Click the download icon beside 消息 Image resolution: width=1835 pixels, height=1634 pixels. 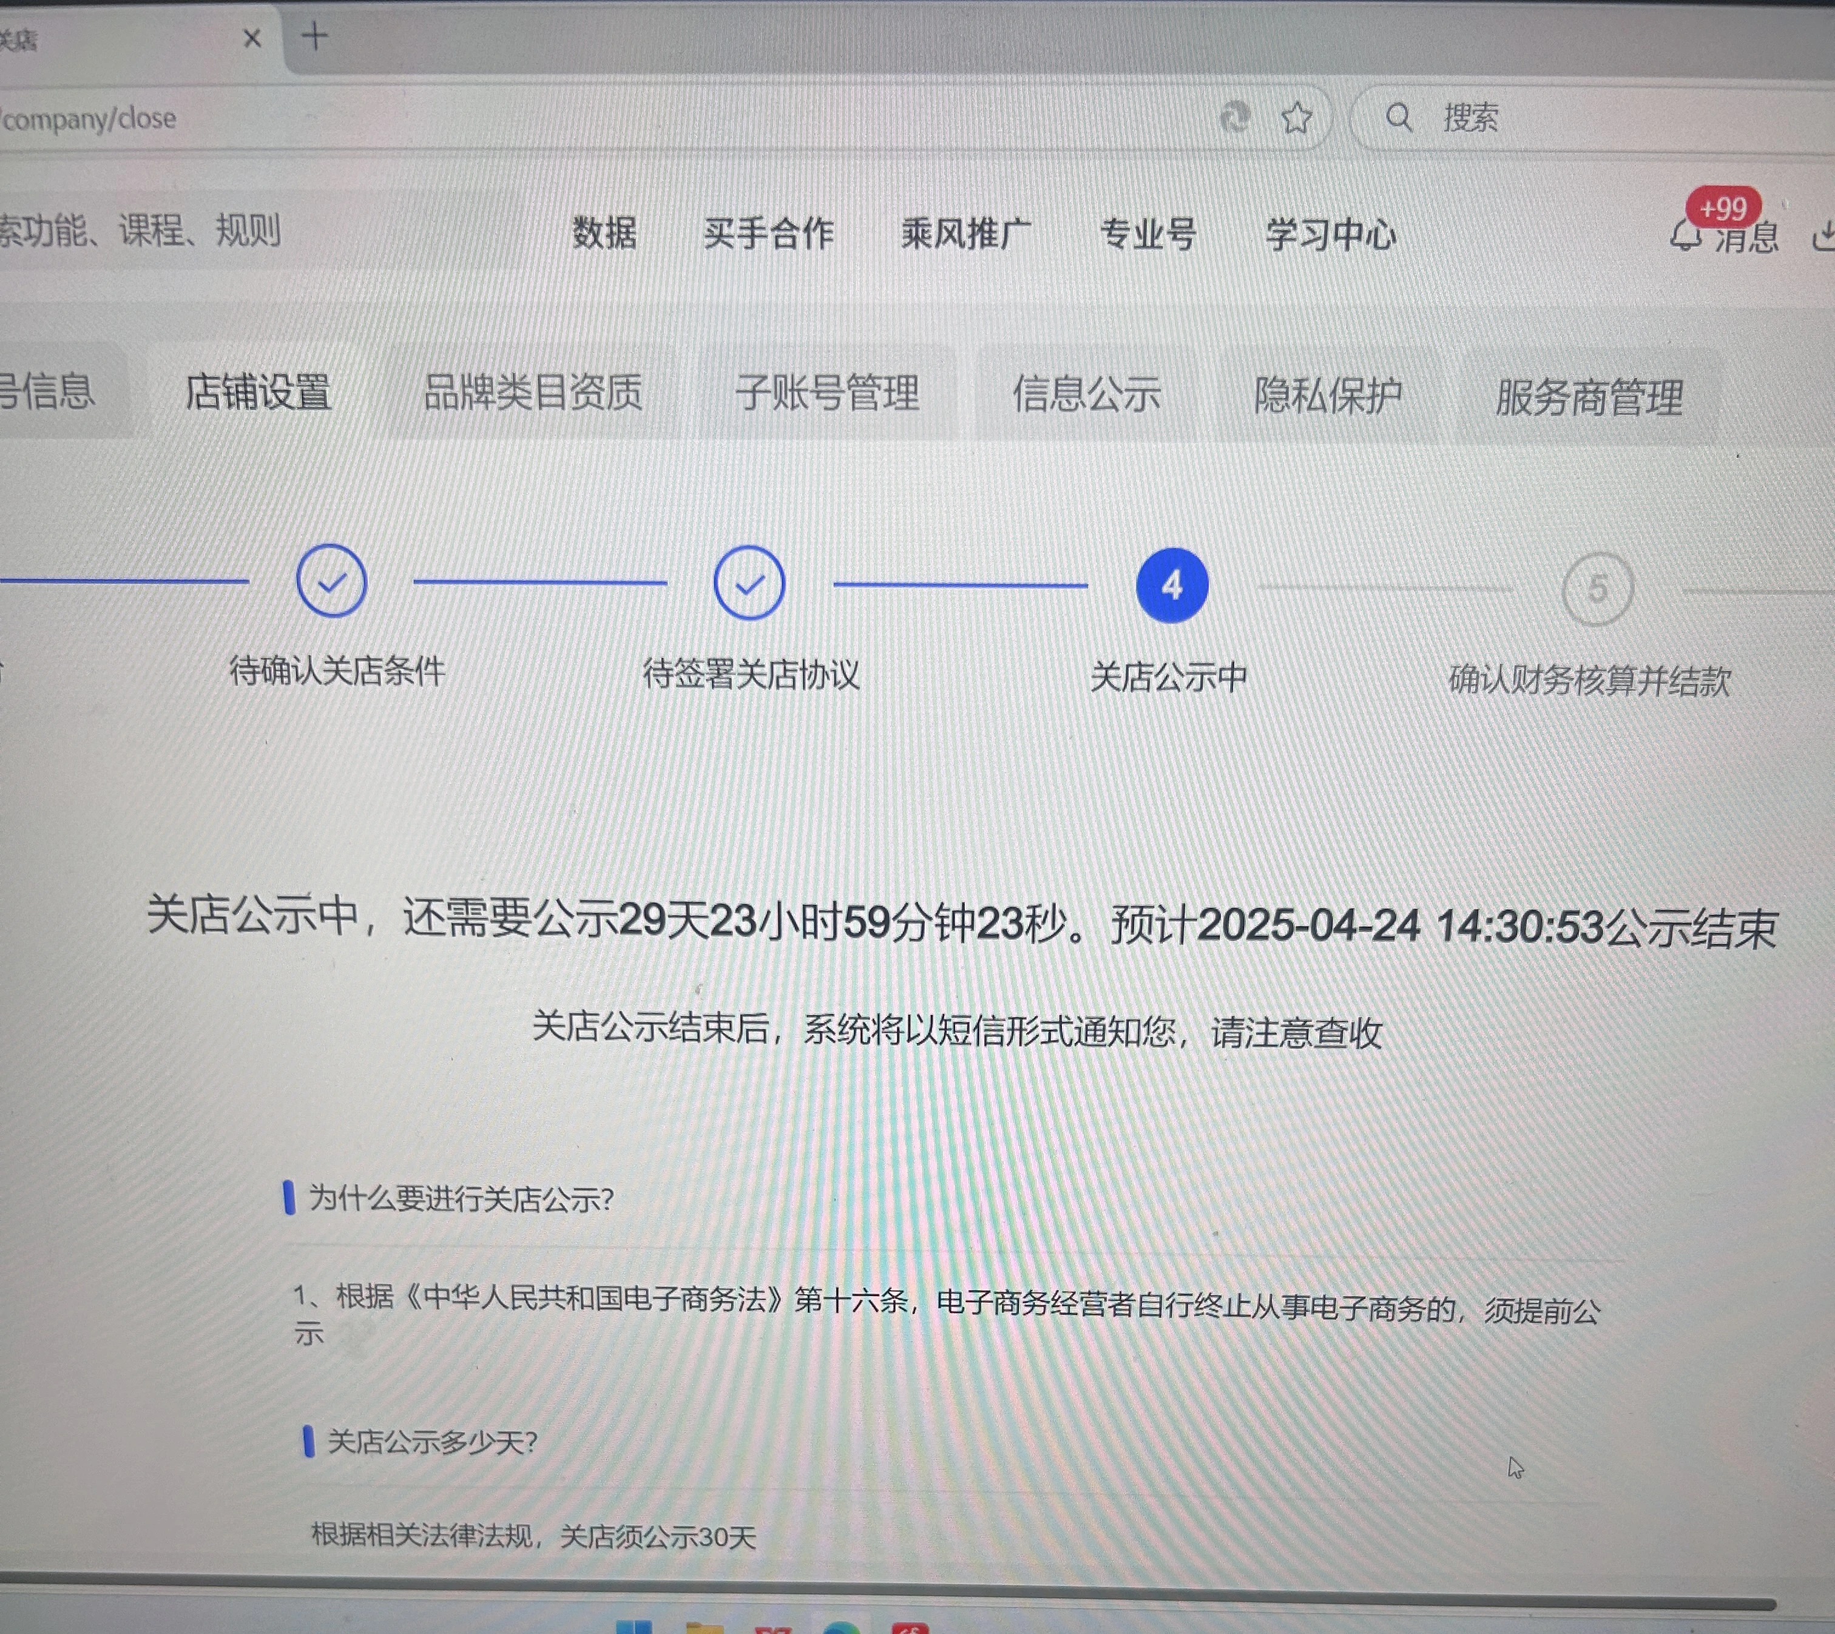[1823, 237]
